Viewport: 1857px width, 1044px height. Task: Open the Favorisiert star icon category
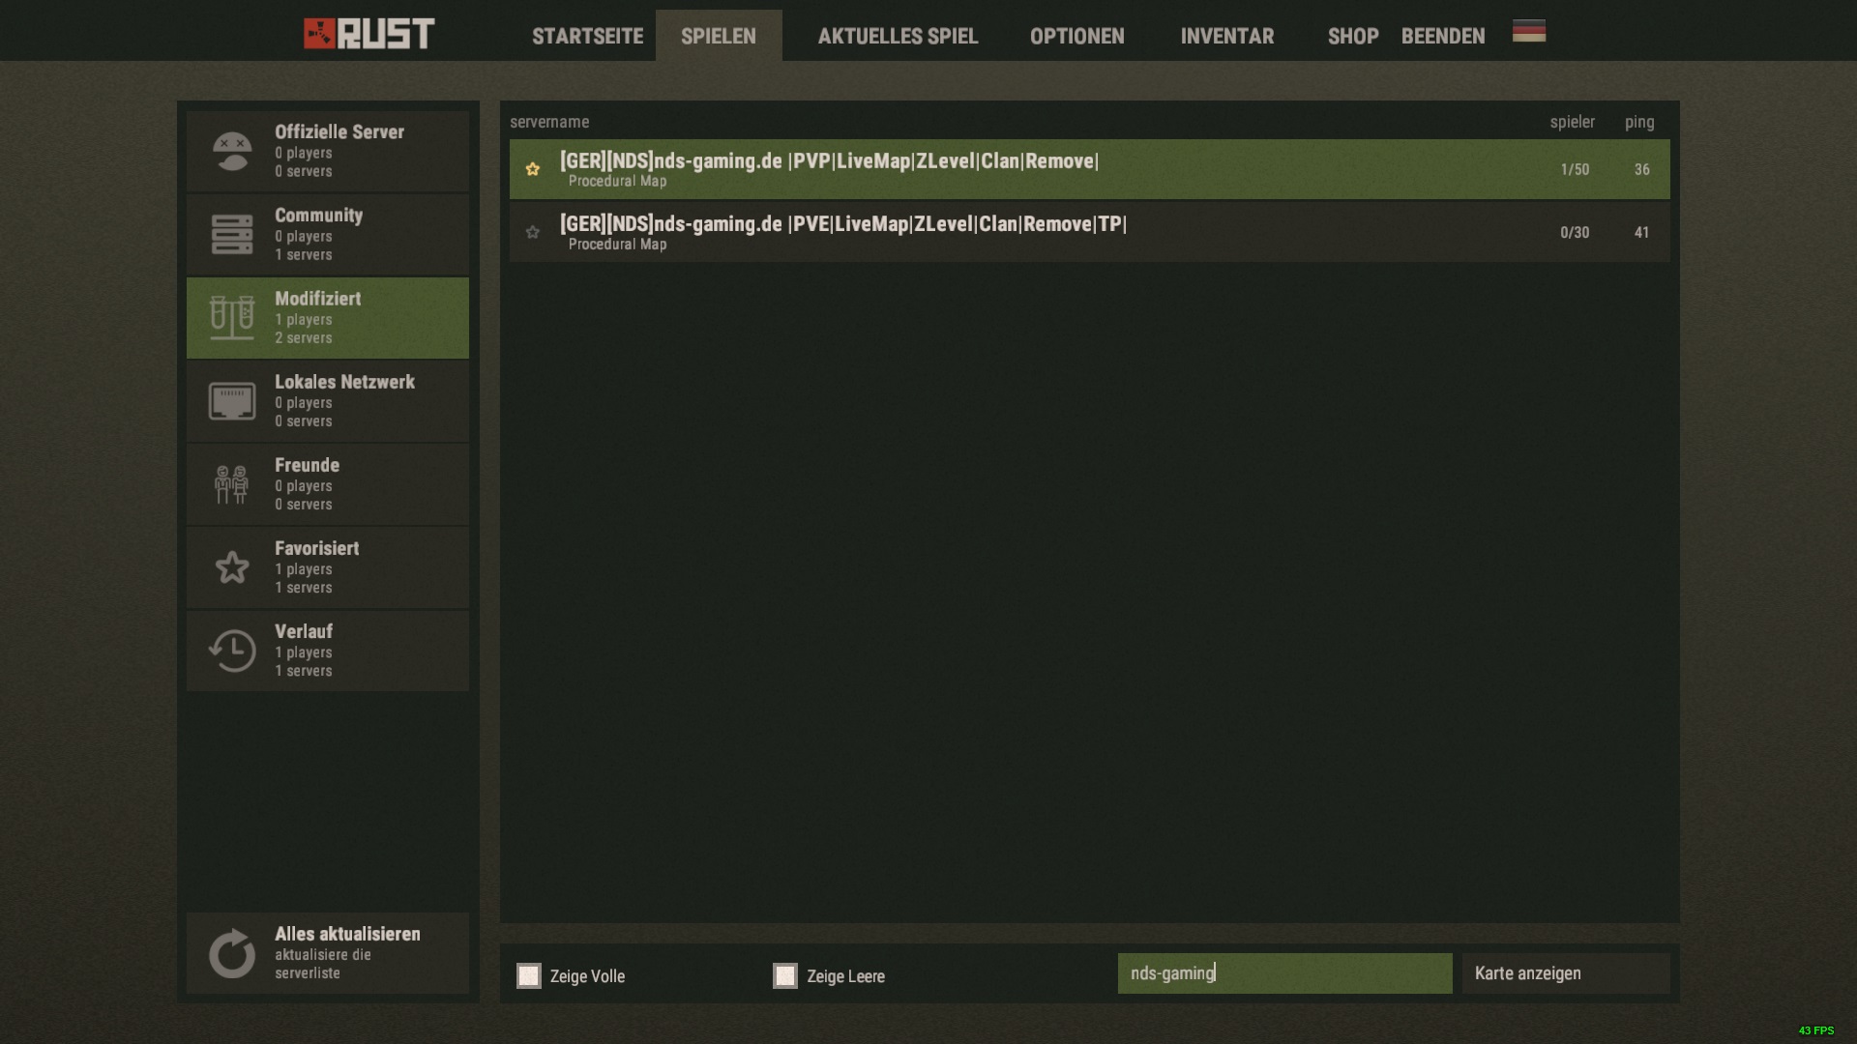click(x=232, y=567)
